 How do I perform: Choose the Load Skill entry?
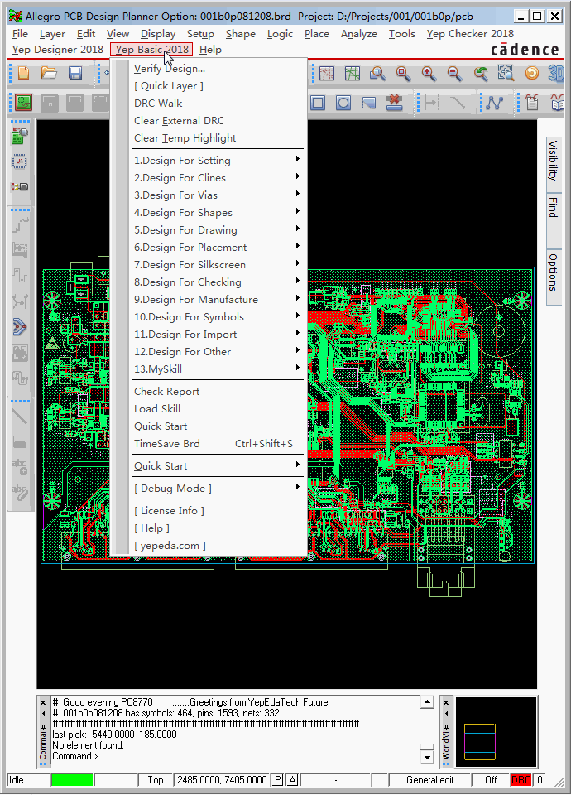pyautogui.click(x=217, y=408)
